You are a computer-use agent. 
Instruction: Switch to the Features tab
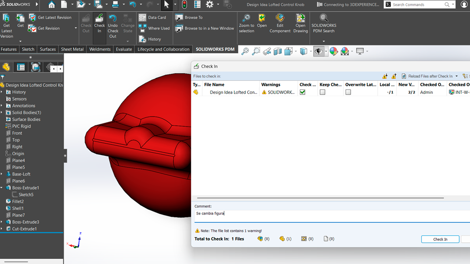point(9,49)
